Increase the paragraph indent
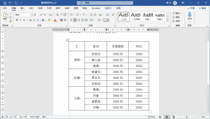 [x=95, y=15]
